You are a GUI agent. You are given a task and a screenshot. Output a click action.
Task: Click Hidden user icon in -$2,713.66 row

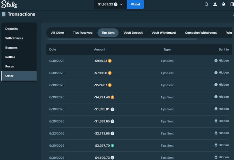[x=216, y=133]
